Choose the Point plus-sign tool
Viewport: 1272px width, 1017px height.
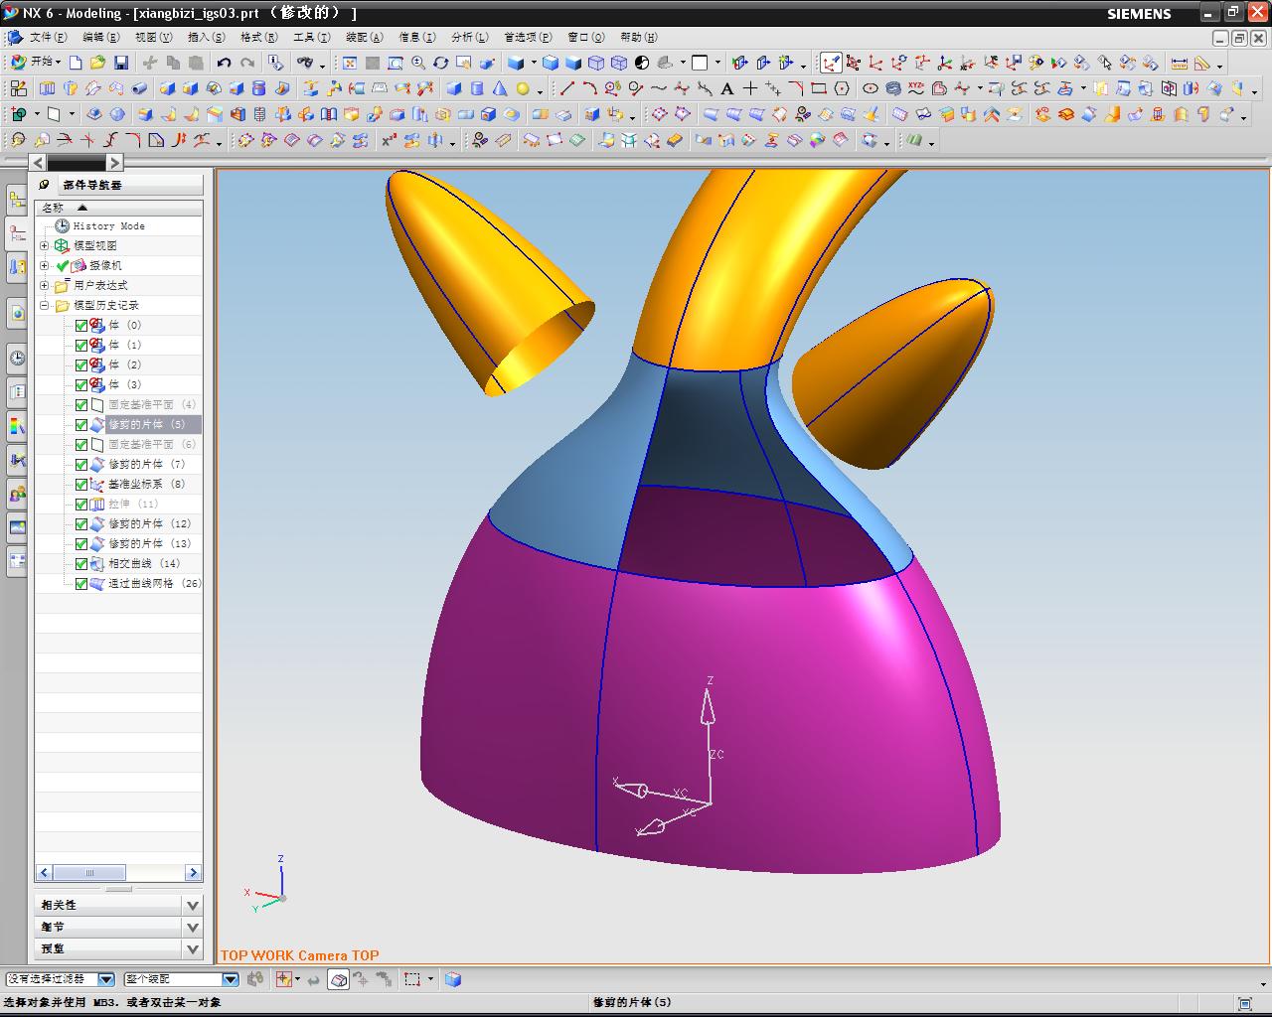coord(750,88)
